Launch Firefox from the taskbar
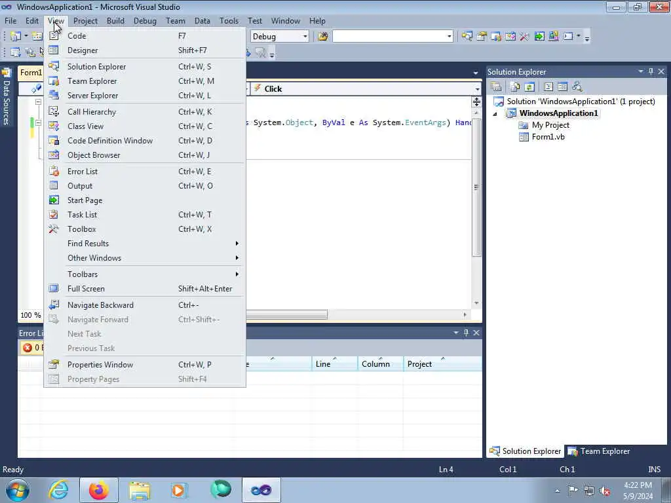Image resolution: width=671 pixels, height=503 pixels. click(x=98, y=490)
